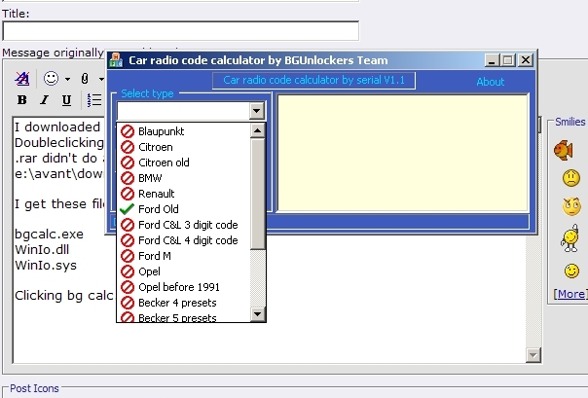Select Ford Old with green checkmark
Screen dimensions: 588x398
point(184,209)
